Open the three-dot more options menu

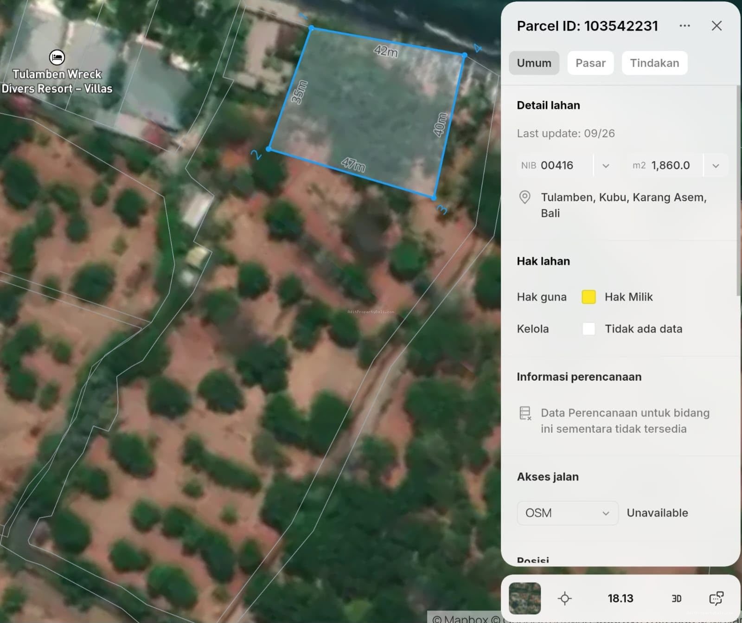[684, 26]
